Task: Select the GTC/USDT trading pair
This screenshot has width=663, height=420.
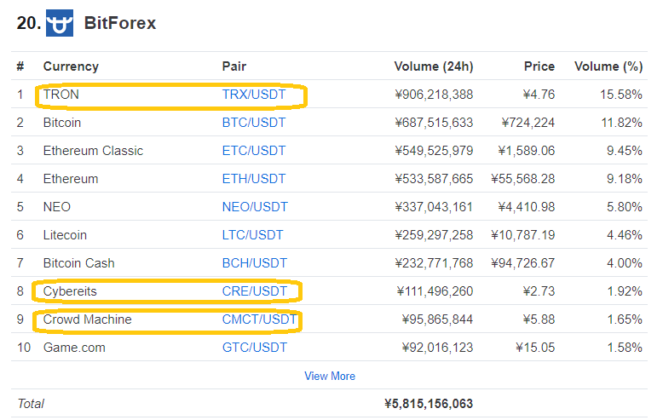Action: click(255, 348)
